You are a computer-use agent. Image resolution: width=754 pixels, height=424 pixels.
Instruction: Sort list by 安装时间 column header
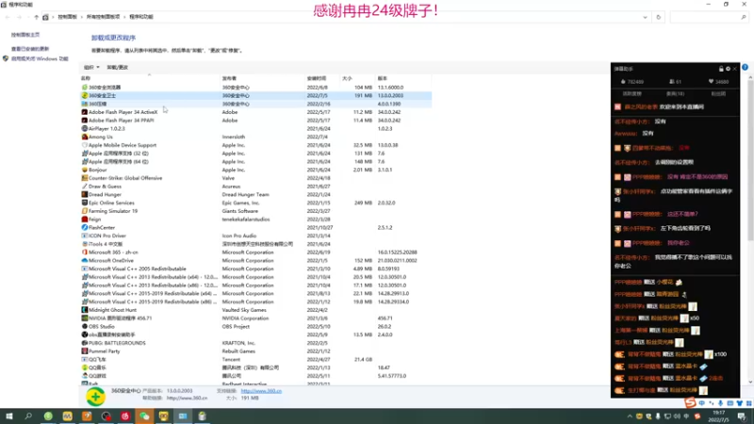coord(322,78)
